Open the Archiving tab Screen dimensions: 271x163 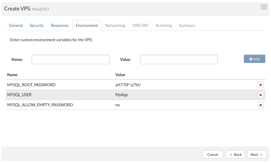(164, 25)
